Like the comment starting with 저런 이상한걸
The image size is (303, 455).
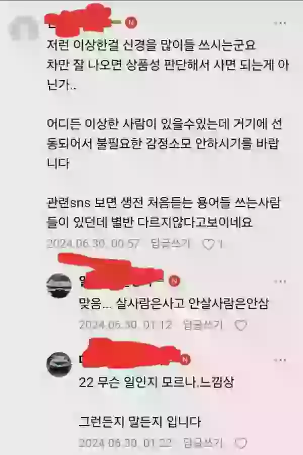[209, 244]
